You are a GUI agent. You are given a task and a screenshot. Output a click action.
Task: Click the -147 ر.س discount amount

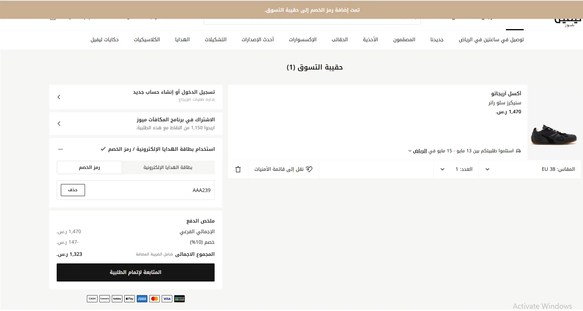68,242
